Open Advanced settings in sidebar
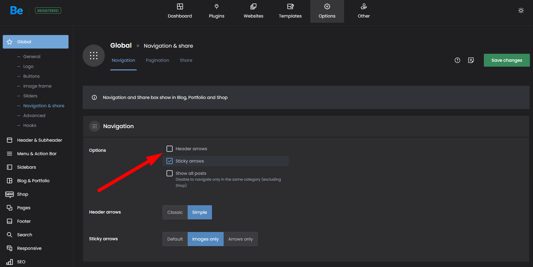 [x=34, y=116]
